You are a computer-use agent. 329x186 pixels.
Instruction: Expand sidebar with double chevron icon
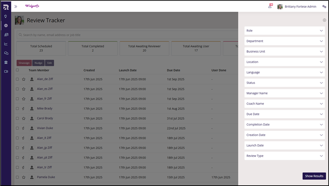(x=16, y=6)
